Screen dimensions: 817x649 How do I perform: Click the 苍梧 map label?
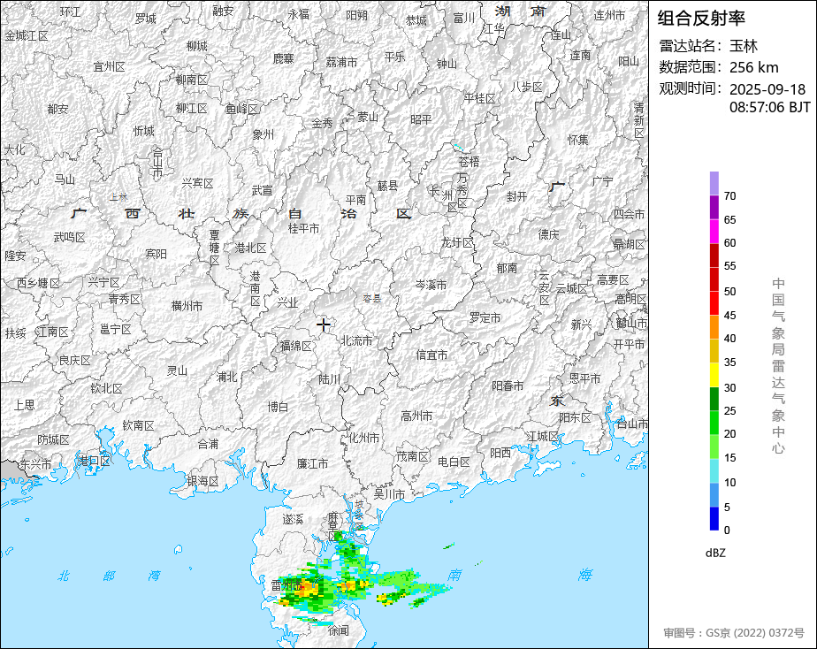pos(469,162)
